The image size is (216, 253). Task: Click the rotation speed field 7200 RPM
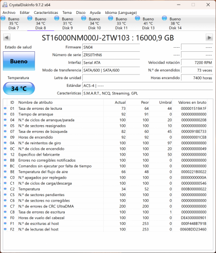197,63
